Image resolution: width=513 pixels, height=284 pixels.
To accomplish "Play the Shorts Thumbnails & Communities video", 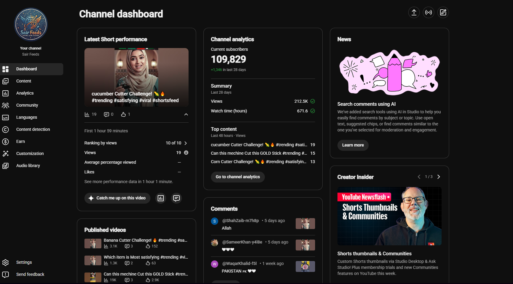I will [x=390, y=216].
